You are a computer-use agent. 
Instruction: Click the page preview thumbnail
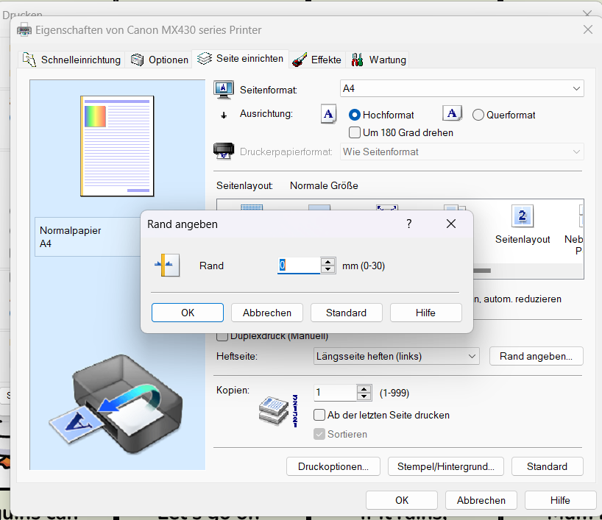pos(117,146)
